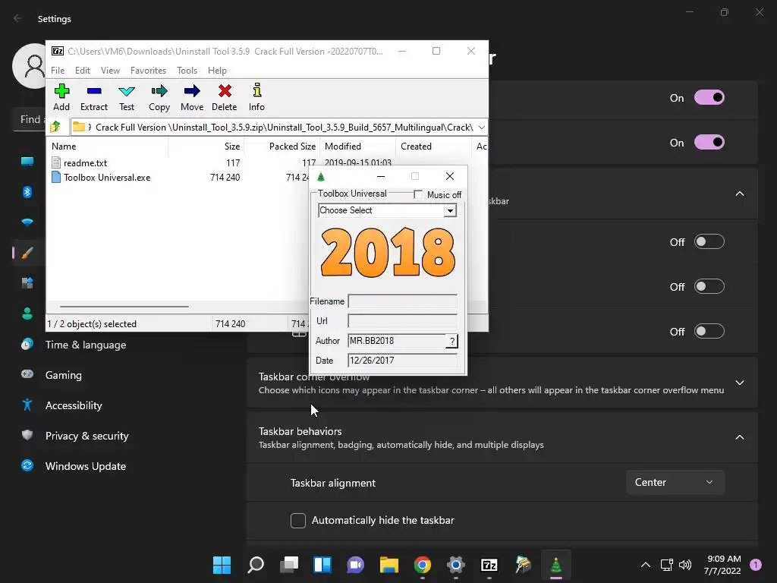Go back in the Settings window
This screenshot has height=583, width=777.
click(x=18, y=18)
